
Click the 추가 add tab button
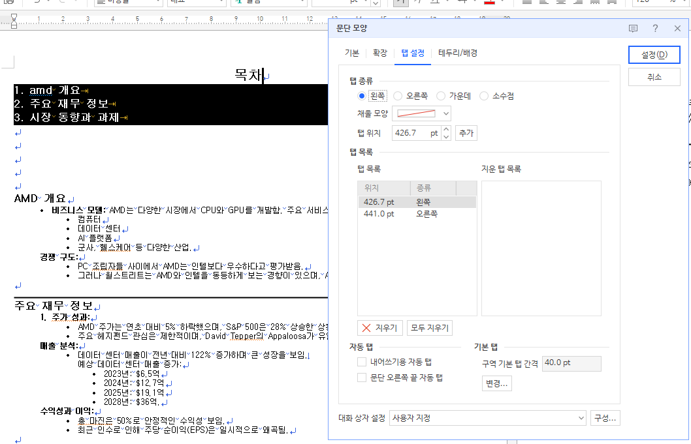click(466, 133)
